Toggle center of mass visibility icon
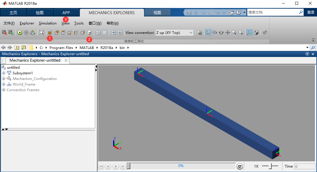This screenshot has height=172, width=317. (256, 32)
